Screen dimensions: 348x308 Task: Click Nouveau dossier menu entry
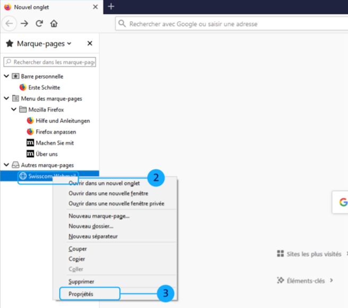coord(91,226)
